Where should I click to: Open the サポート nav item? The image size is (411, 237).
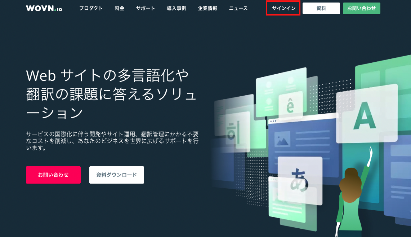pyautogui.click(x=146, y=8)
